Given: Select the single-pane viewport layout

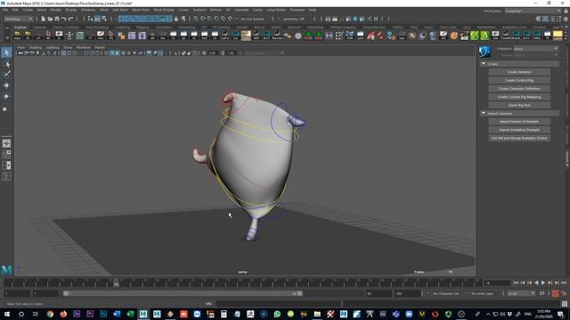Looking at the screenshot, I should (x=6, y=143).
